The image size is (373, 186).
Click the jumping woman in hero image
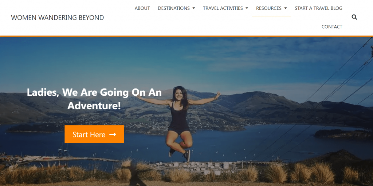tap(179, 123)
